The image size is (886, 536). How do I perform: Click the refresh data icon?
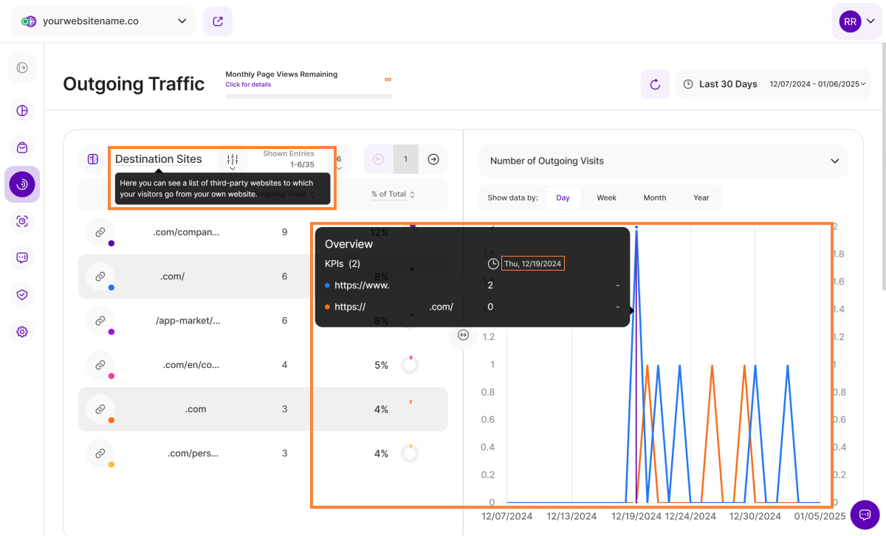click(x=655, y=84)
